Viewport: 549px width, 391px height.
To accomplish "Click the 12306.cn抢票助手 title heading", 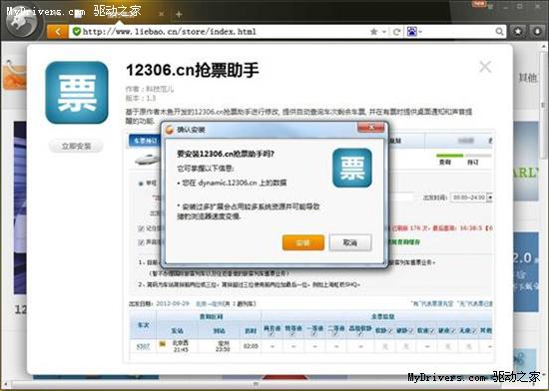I will pos(193,70).
